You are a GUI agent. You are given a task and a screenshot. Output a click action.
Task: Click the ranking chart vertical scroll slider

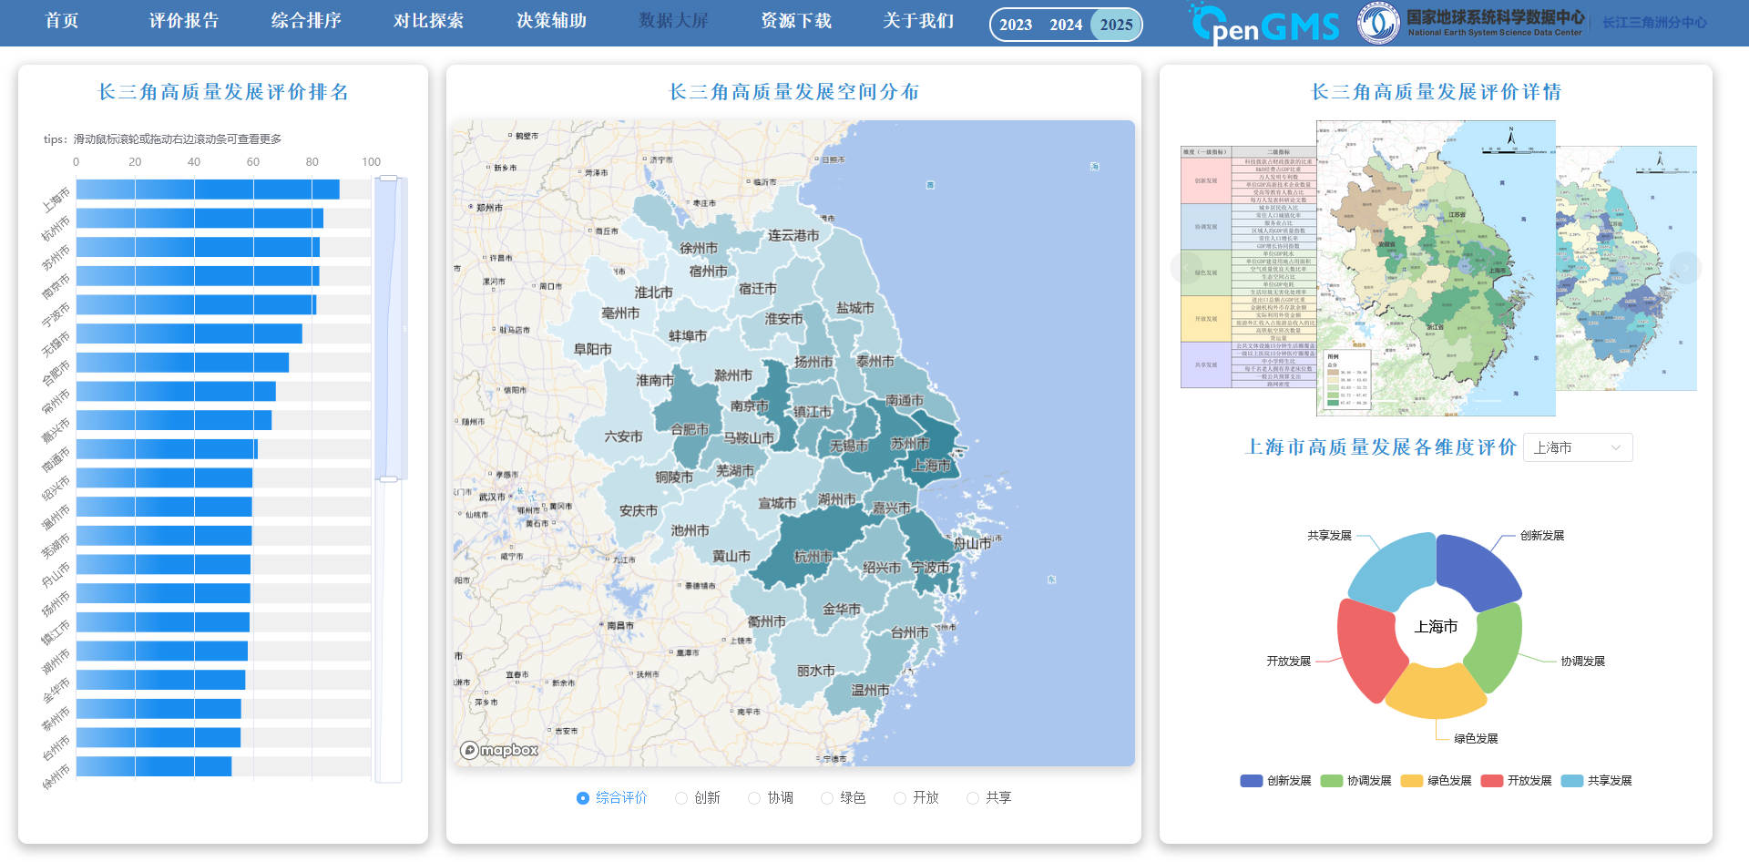point(389,328)
